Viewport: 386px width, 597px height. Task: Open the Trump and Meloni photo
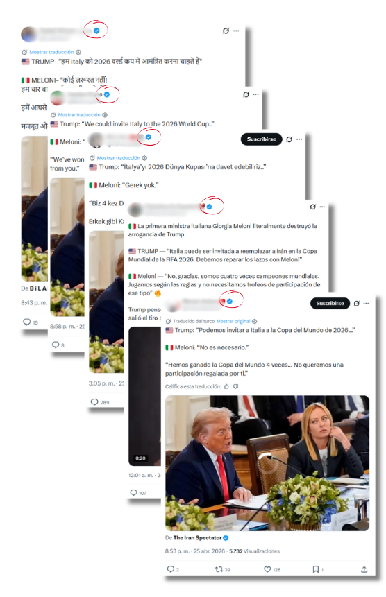(x=267, y=463)
